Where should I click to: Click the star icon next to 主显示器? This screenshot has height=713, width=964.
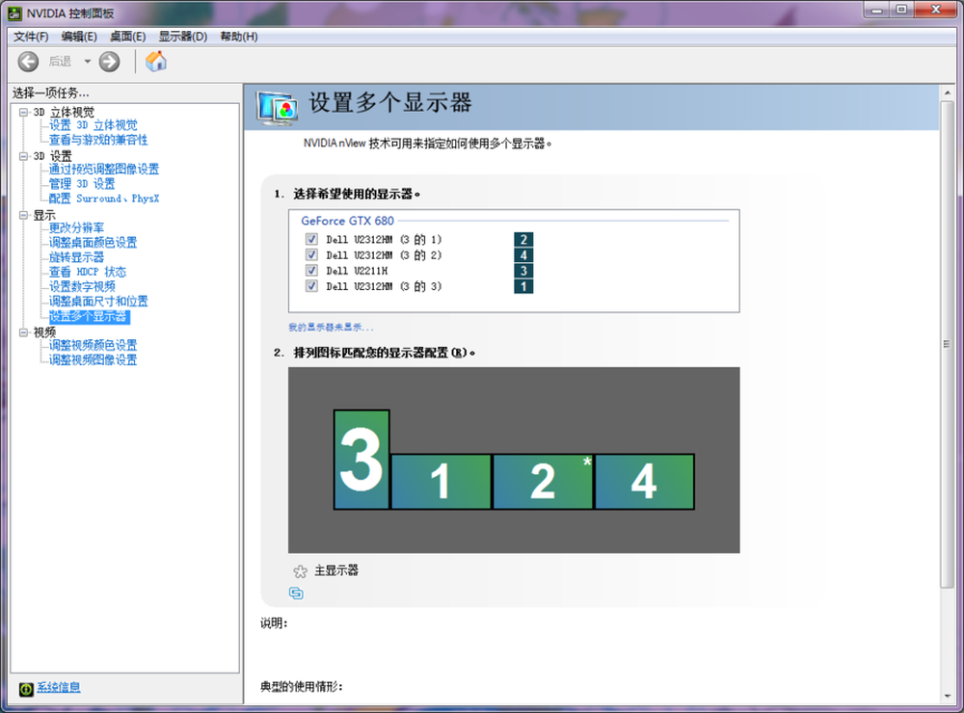300,571
